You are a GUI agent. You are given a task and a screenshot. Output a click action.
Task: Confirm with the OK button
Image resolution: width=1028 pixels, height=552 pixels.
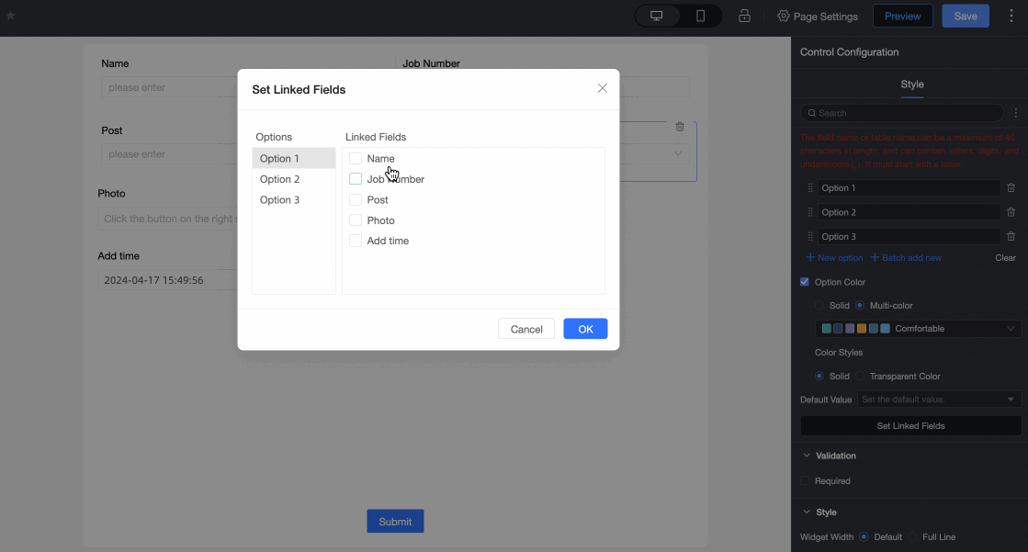click(x=585, y=329)
